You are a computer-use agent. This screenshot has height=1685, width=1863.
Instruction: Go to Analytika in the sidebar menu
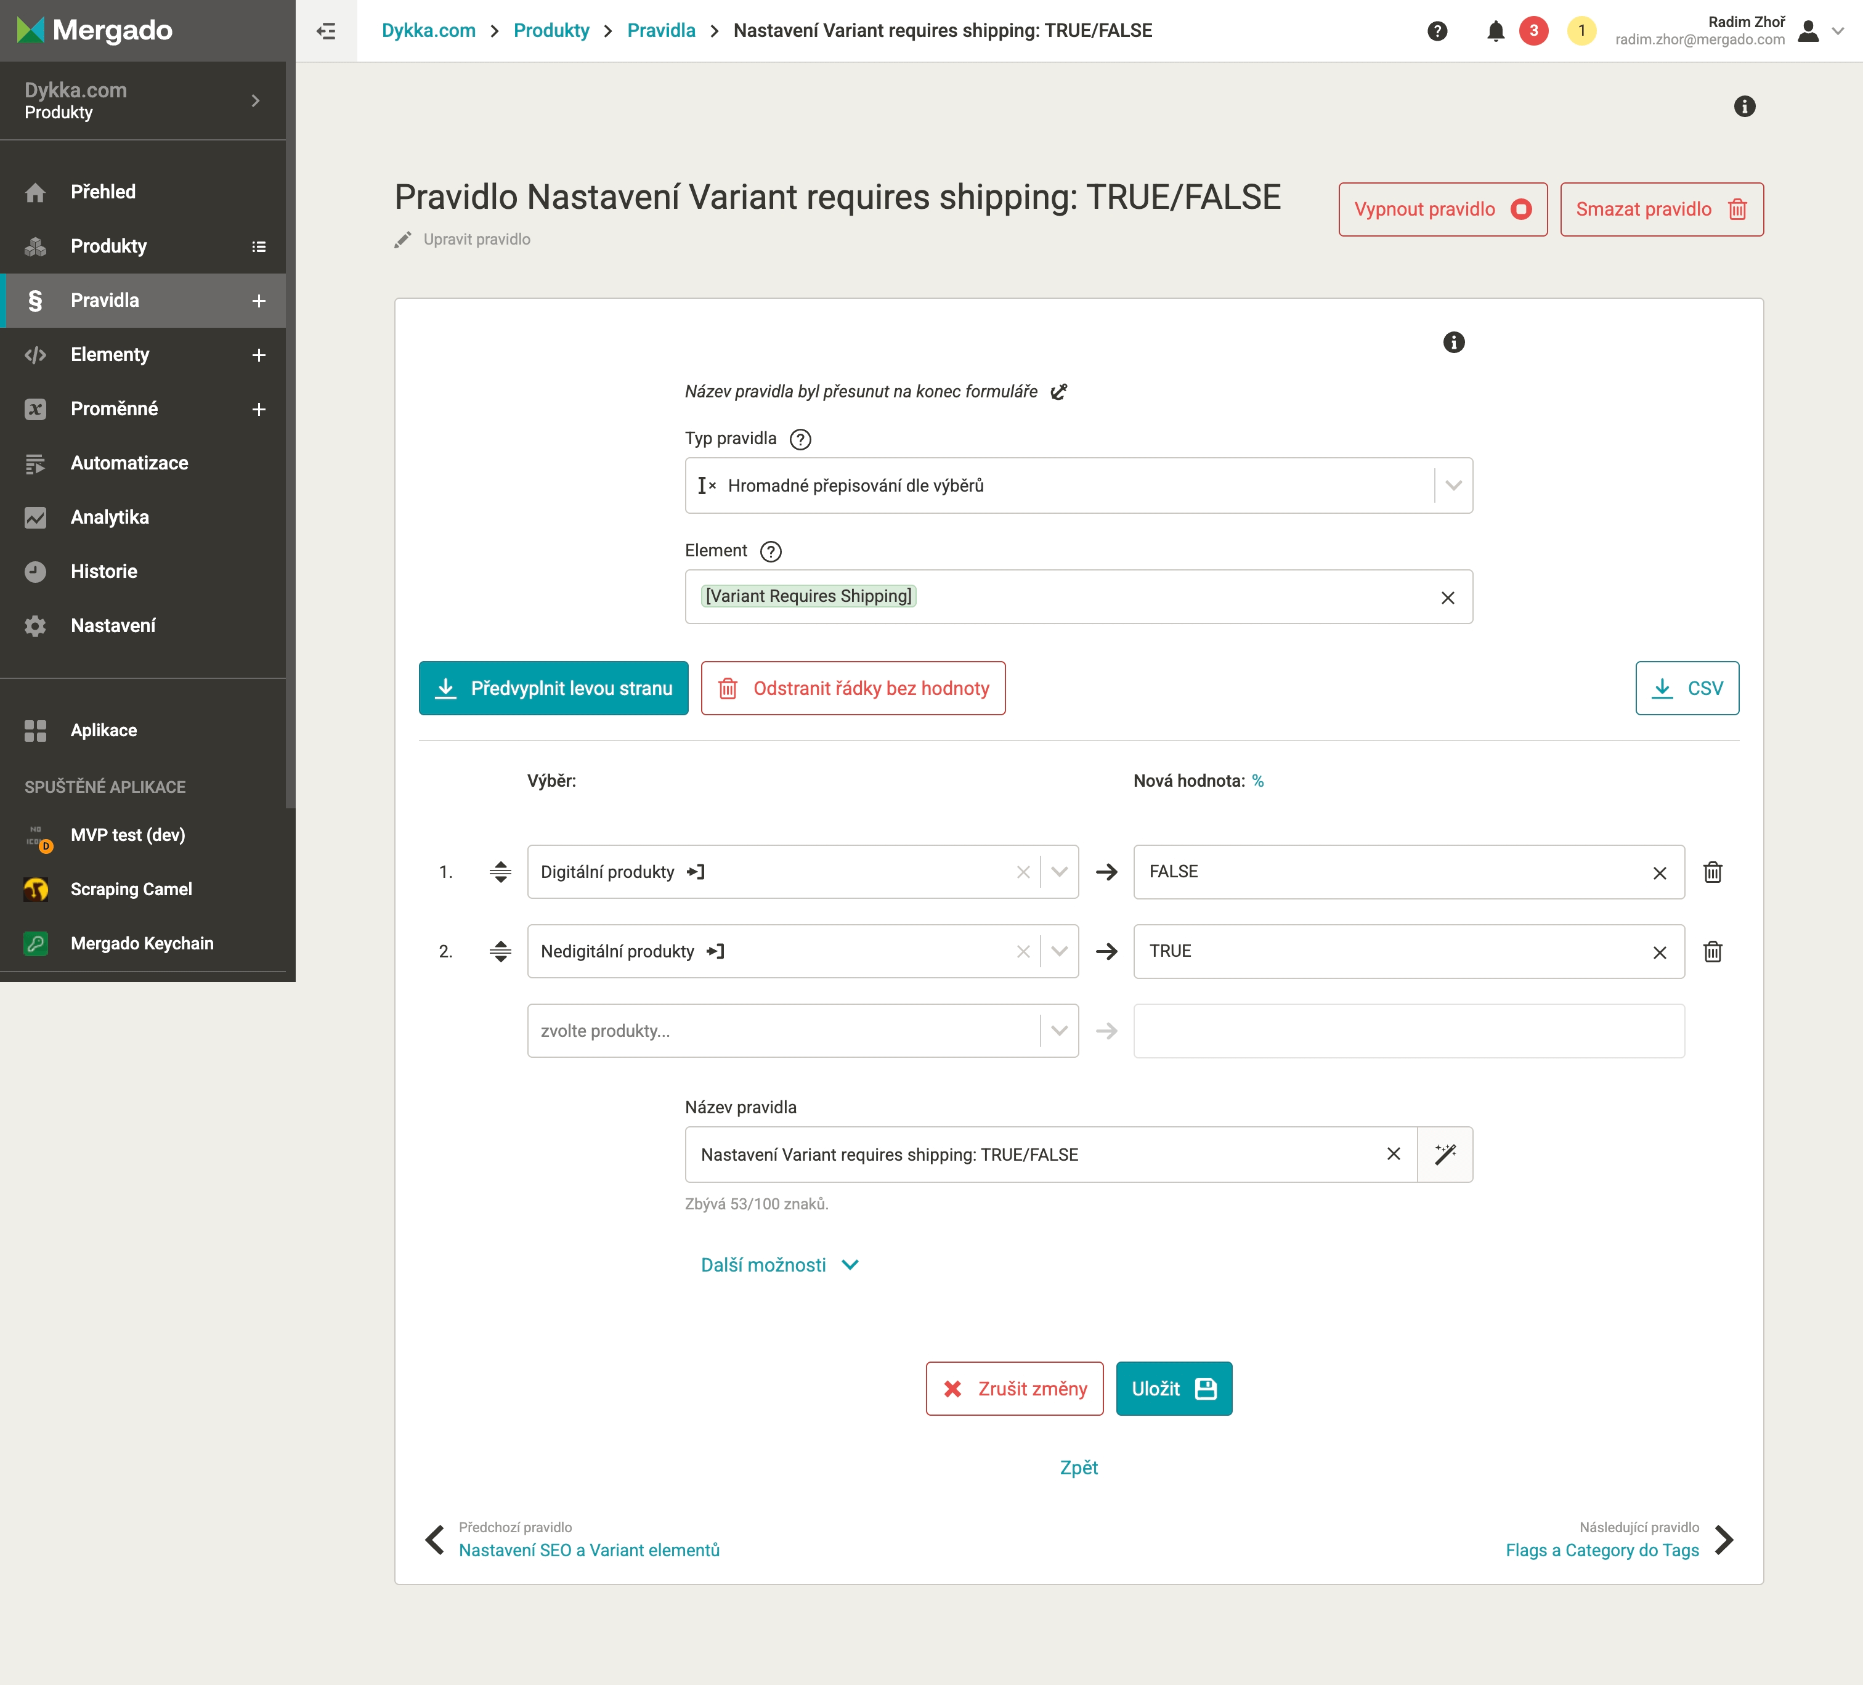click(109, 518)
